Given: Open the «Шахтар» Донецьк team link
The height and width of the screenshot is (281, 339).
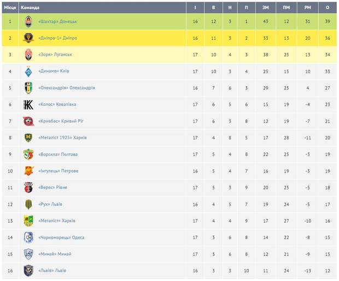Looking at the screenshot, I should pyautogui.click(x=58, y=21).
